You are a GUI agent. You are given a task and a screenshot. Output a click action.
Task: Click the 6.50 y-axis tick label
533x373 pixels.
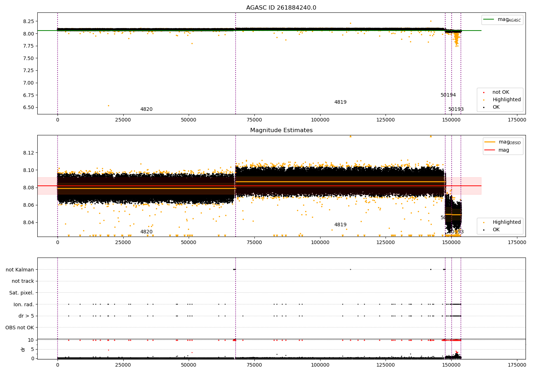[x=28, y=107]
